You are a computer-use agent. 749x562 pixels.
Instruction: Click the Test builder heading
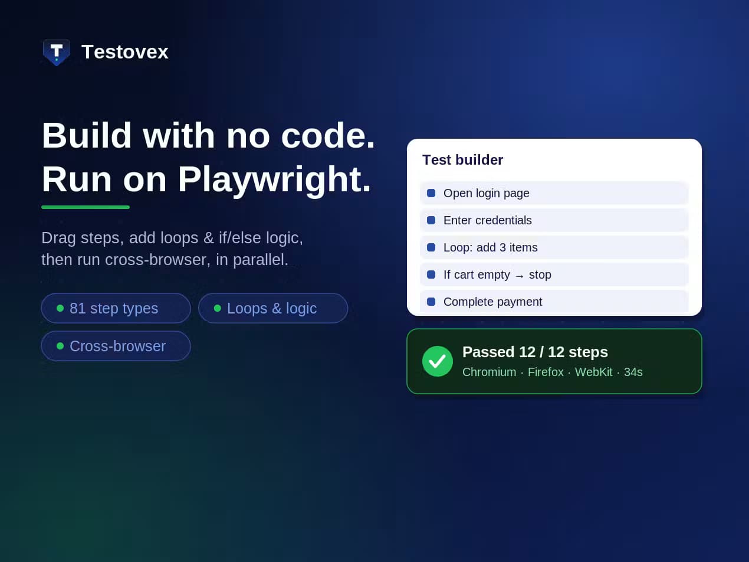coord(462,160)
